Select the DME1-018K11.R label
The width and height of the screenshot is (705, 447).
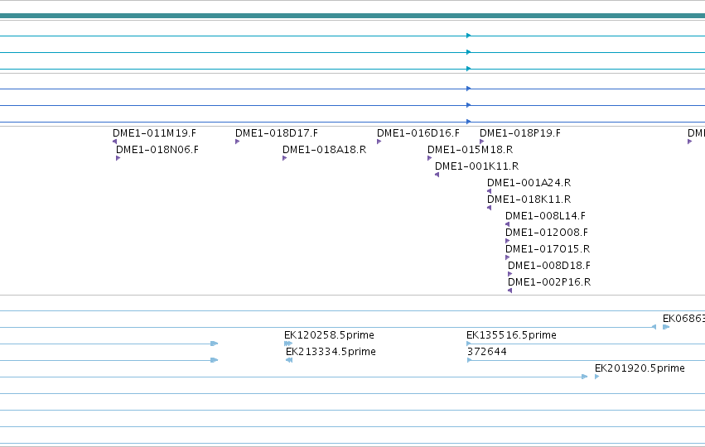click(x=529, y=199)
